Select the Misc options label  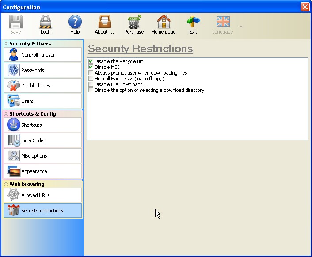34,156
